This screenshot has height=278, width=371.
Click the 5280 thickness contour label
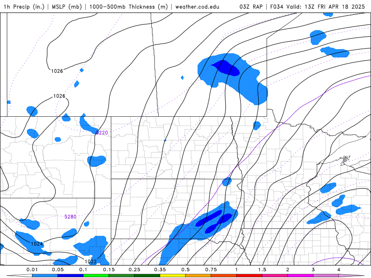(x=70, y=216)
